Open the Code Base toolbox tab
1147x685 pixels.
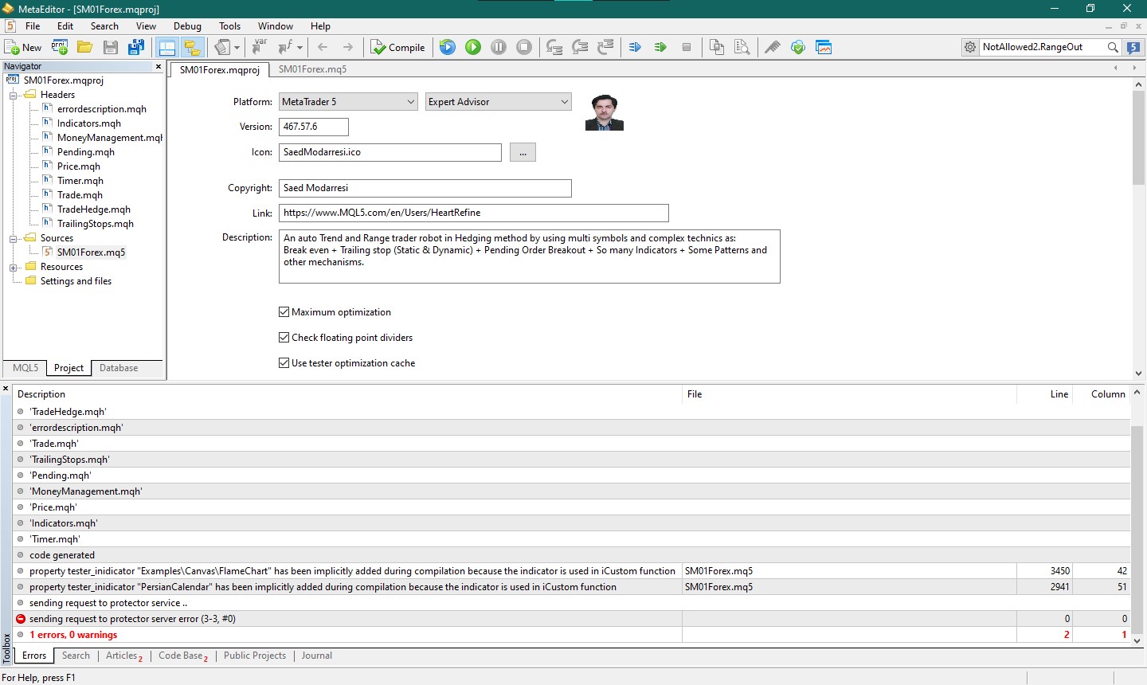(x=183, y=656)
